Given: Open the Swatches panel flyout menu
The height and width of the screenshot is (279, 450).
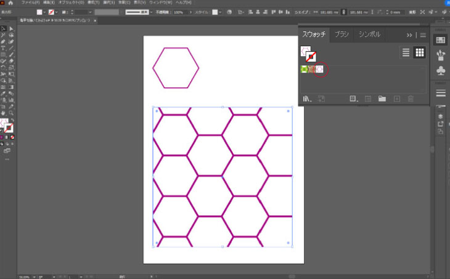Looking at the screenshot, I should click(x=423, y=35).
